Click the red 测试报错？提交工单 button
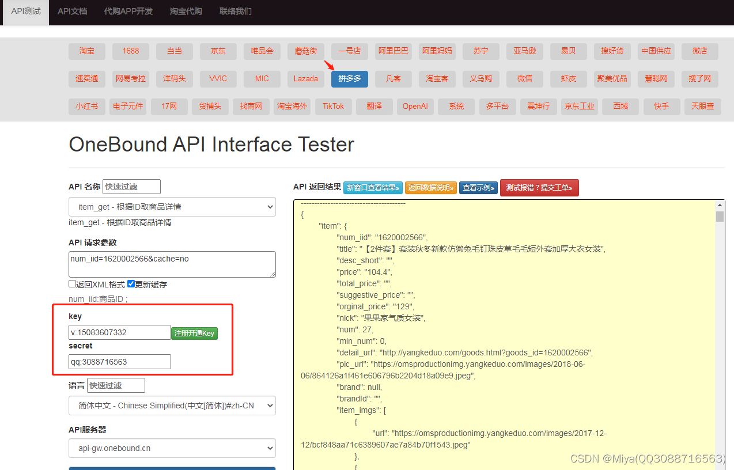 [539, 188]
